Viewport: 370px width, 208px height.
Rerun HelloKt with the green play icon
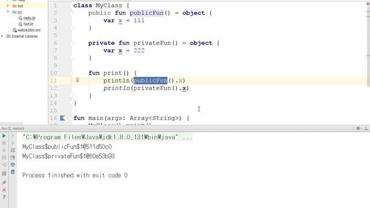point(4,136)
